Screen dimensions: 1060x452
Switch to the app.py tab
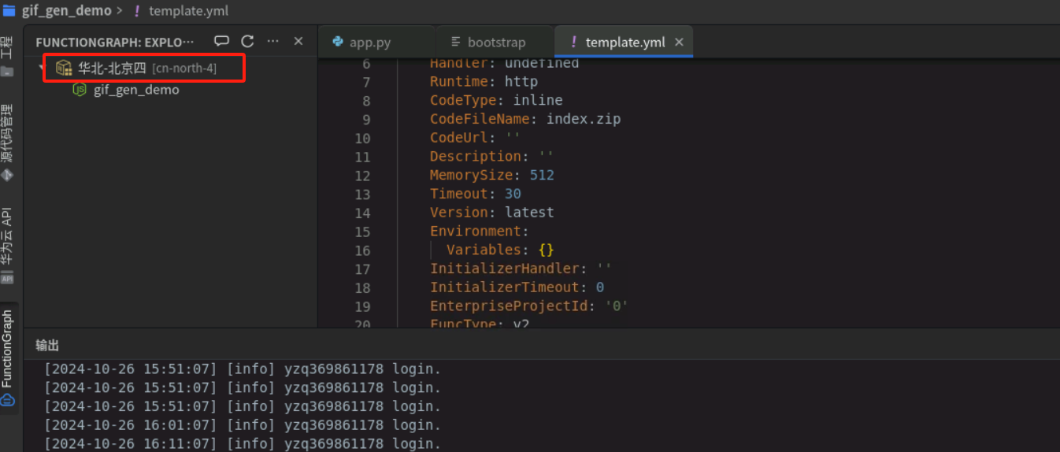coord(369,43)
